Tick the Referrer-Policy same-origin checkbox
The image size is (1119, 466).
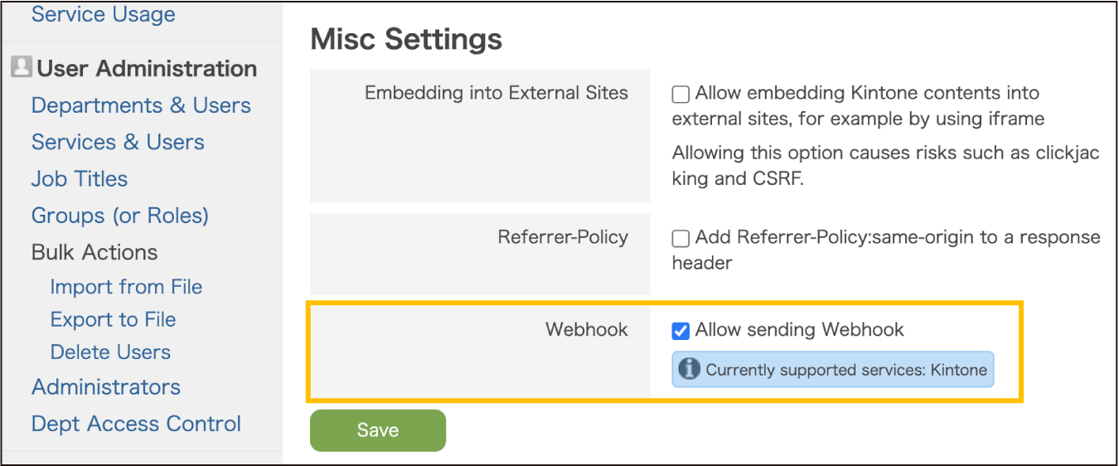681,239
